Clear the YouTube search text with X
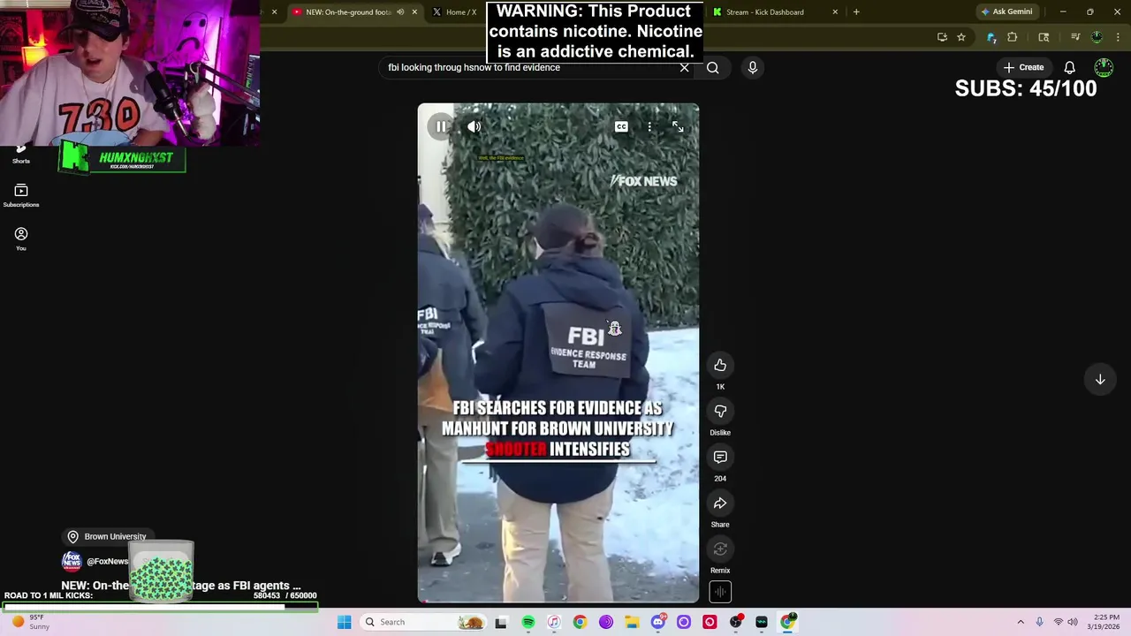1131x636 pixels. 684,67
